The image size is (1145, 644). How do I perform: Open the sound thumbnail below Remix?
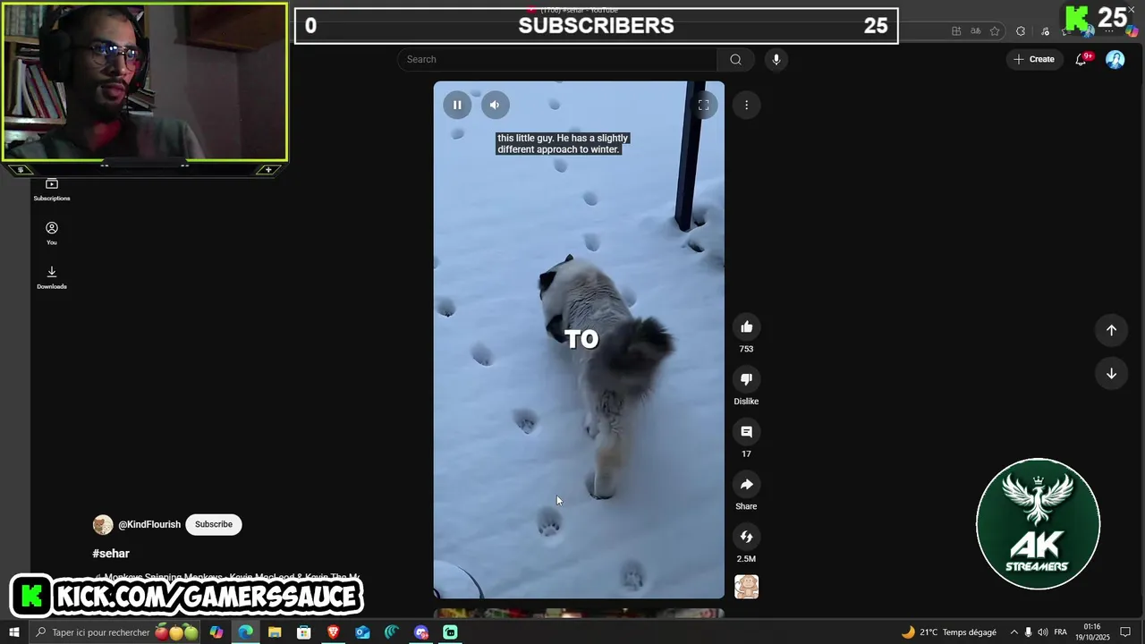tap(746, 587)
